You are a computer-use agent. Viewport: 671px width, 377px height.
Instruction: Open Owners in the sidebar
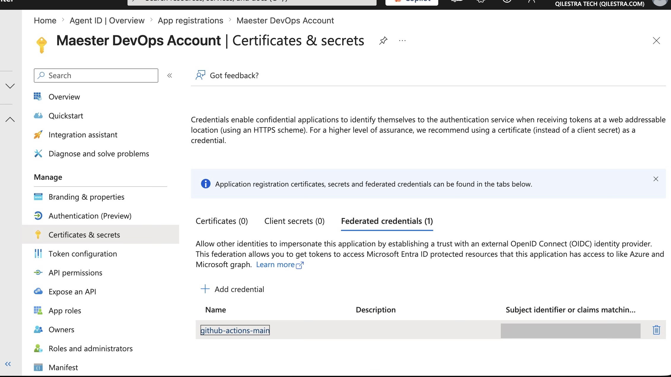[x=61, y=330]
